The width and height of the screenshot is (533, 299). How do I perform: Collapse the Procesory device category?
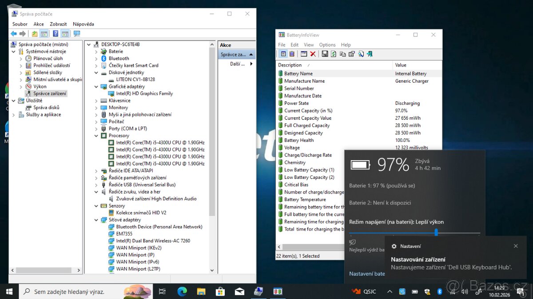click(x=96, y=136)
